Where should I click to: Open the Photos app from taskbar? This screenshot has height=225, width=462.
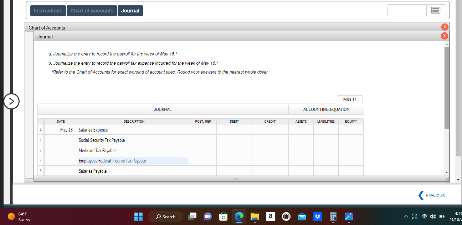[349, 216]
